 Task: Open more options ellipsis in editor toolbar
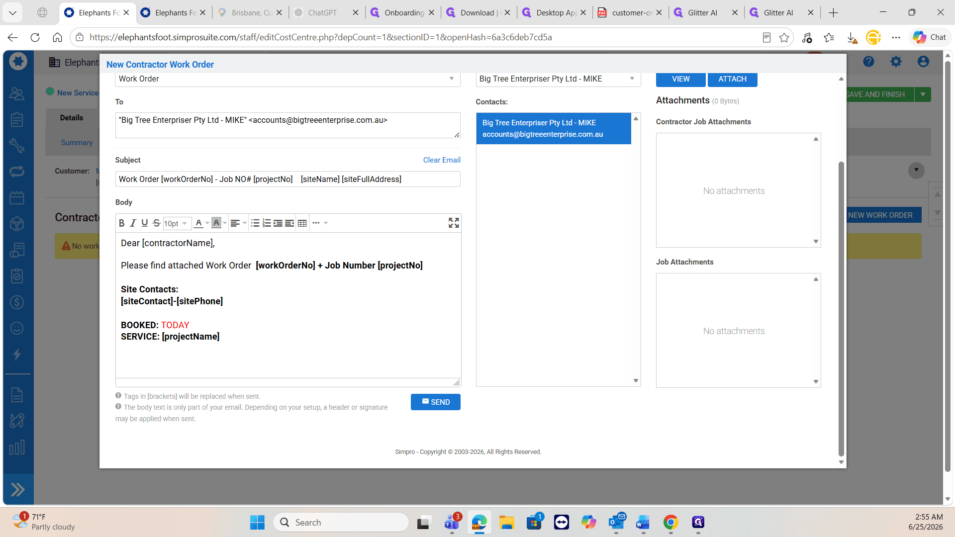[x=316, y=223]
